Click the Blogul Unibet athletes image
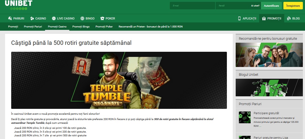 269,88
